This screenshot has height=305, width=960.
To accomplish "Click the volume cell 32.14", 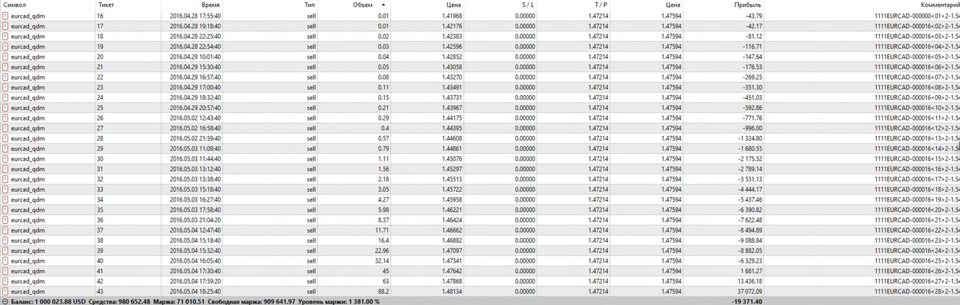I will [381, 261].
